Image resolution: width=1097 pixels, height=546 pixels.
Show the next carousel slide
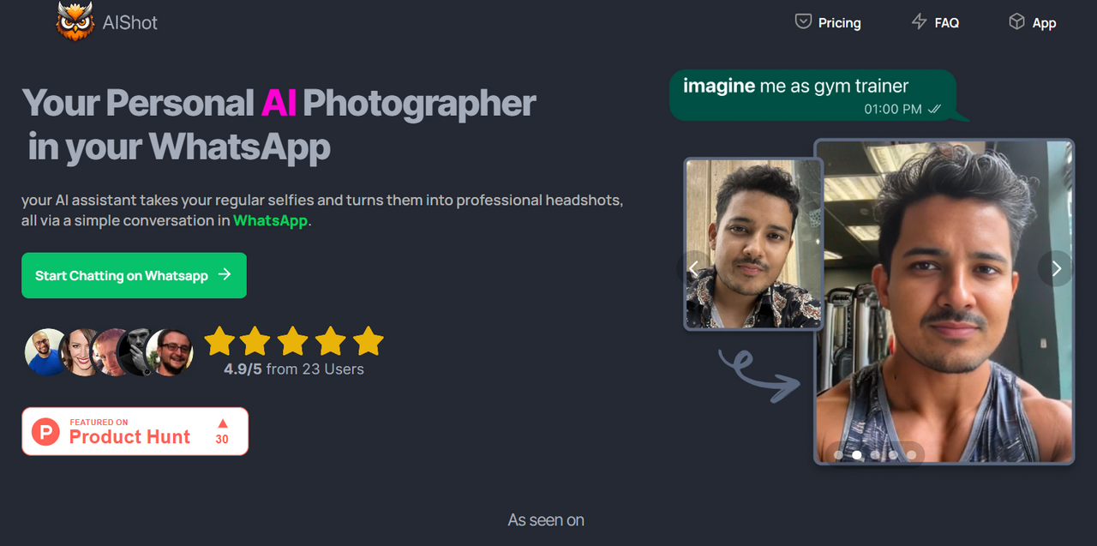1056,268
